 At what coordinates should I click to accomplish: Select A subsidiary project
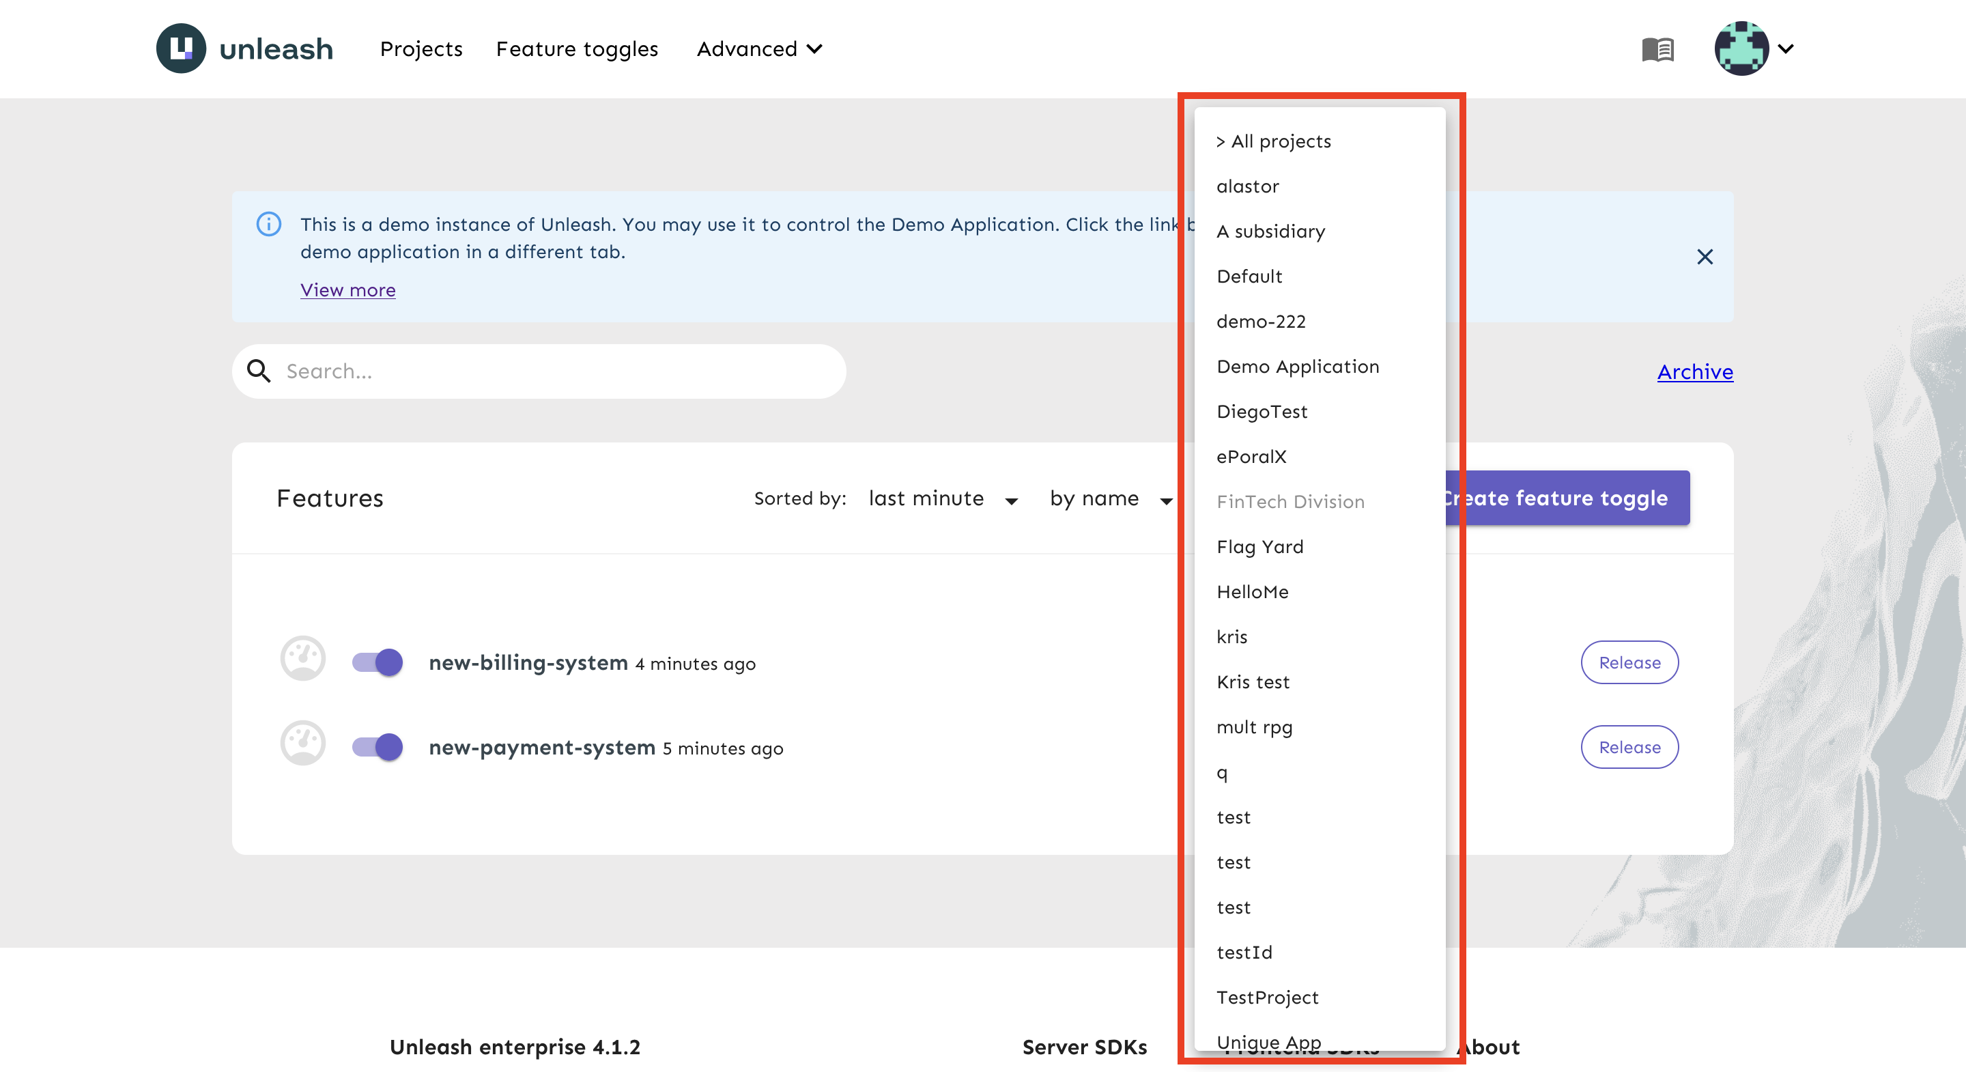coord(1320,231)
